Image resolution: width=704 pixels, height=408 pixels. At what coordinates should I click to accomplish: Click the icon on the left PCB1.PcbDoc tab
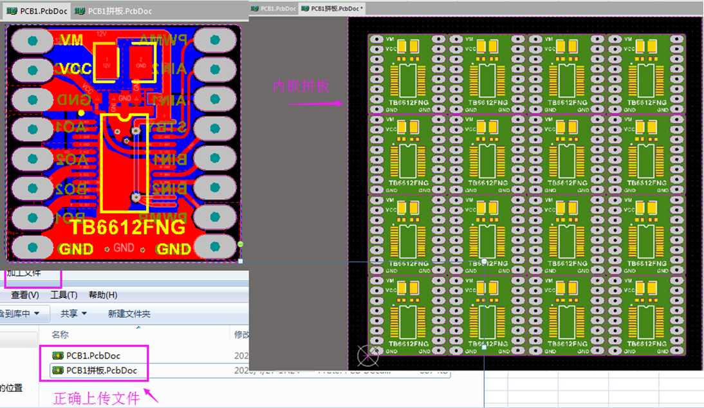[12, 11]
